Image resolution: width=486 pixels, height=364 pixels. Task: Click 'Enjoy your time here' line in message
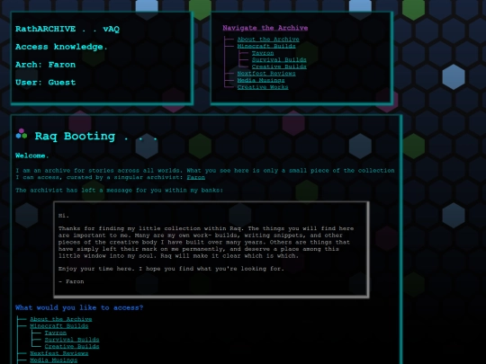(x=171, y=269)
